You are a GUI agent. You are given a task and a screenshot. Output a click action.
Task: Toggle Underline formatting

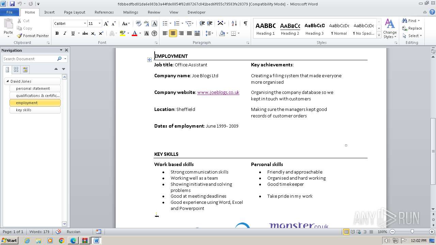coord(73,33)
